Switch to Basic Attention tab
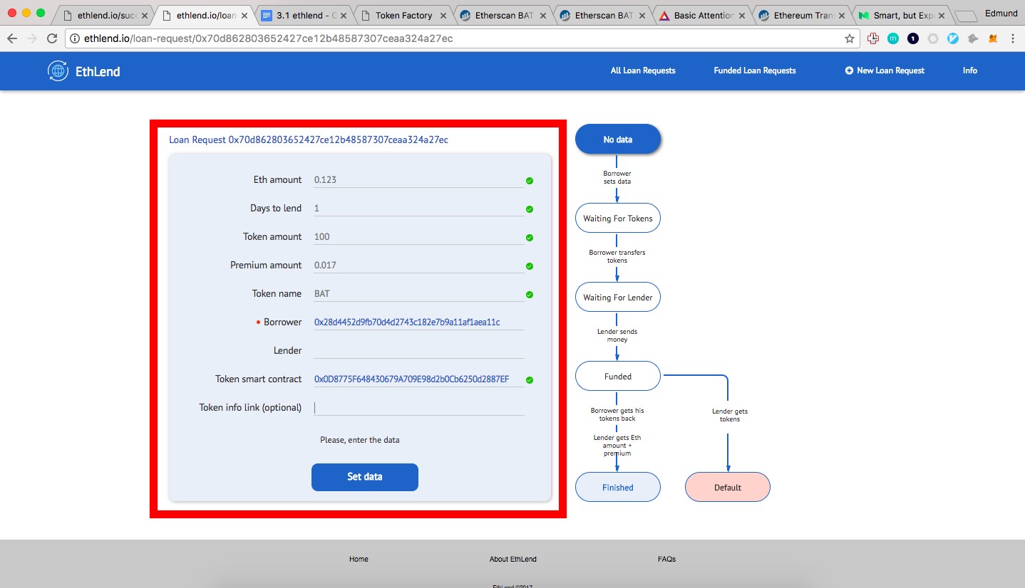Image resolution: width=1025 pixels, height=588 pixels. coord(704,15)
